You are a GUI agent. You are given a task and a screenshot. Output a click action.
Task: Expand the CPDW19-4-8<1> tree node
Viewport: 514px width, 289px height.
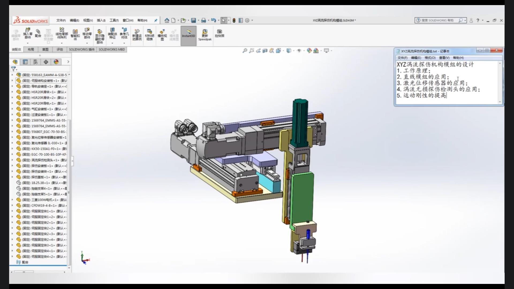(x=12, y=206)
